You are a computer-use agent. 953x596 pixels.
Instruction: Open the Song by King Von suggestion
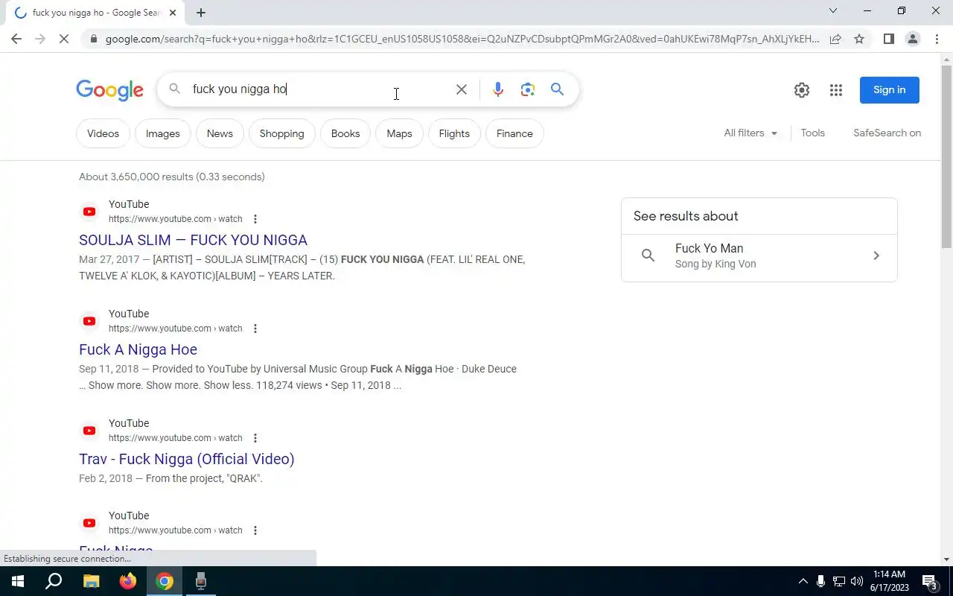[x=759, y=256]
